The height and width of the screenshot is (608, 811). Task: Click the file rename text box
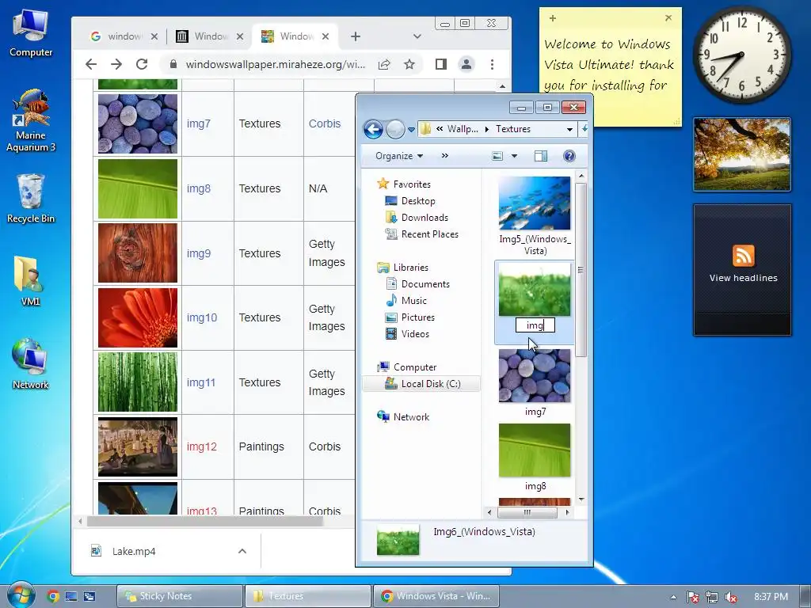point(535,325)
